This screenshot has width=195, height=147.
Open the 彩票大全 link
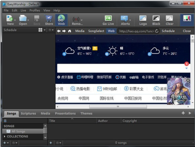pyautogui.click(x=134, y=89)
